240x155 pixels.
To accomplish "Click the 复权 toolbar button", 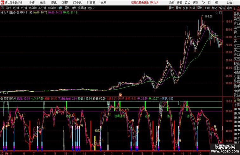I will pyautogui.click(x=171, y=8).
